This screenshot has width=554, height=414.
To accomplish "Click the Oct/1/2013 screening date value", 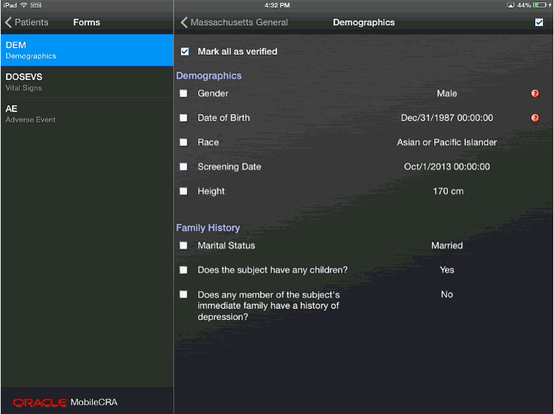I will 446,167.
